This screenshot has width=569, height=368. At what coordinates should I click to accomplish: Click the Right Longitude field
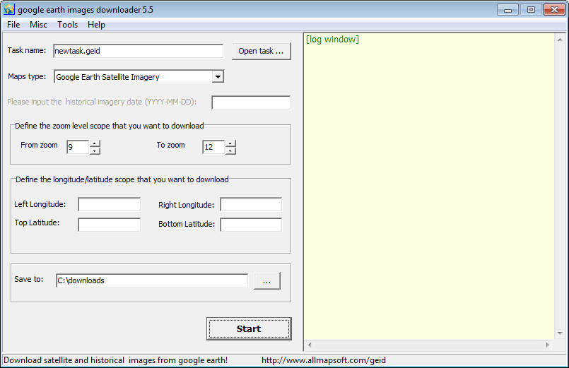[x=251, y=204]
